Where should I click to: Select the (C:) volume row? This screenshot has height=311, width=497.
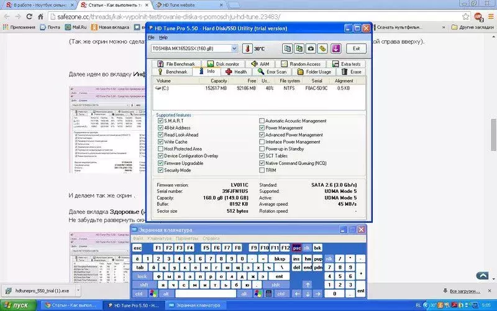[x=258, y=88]
